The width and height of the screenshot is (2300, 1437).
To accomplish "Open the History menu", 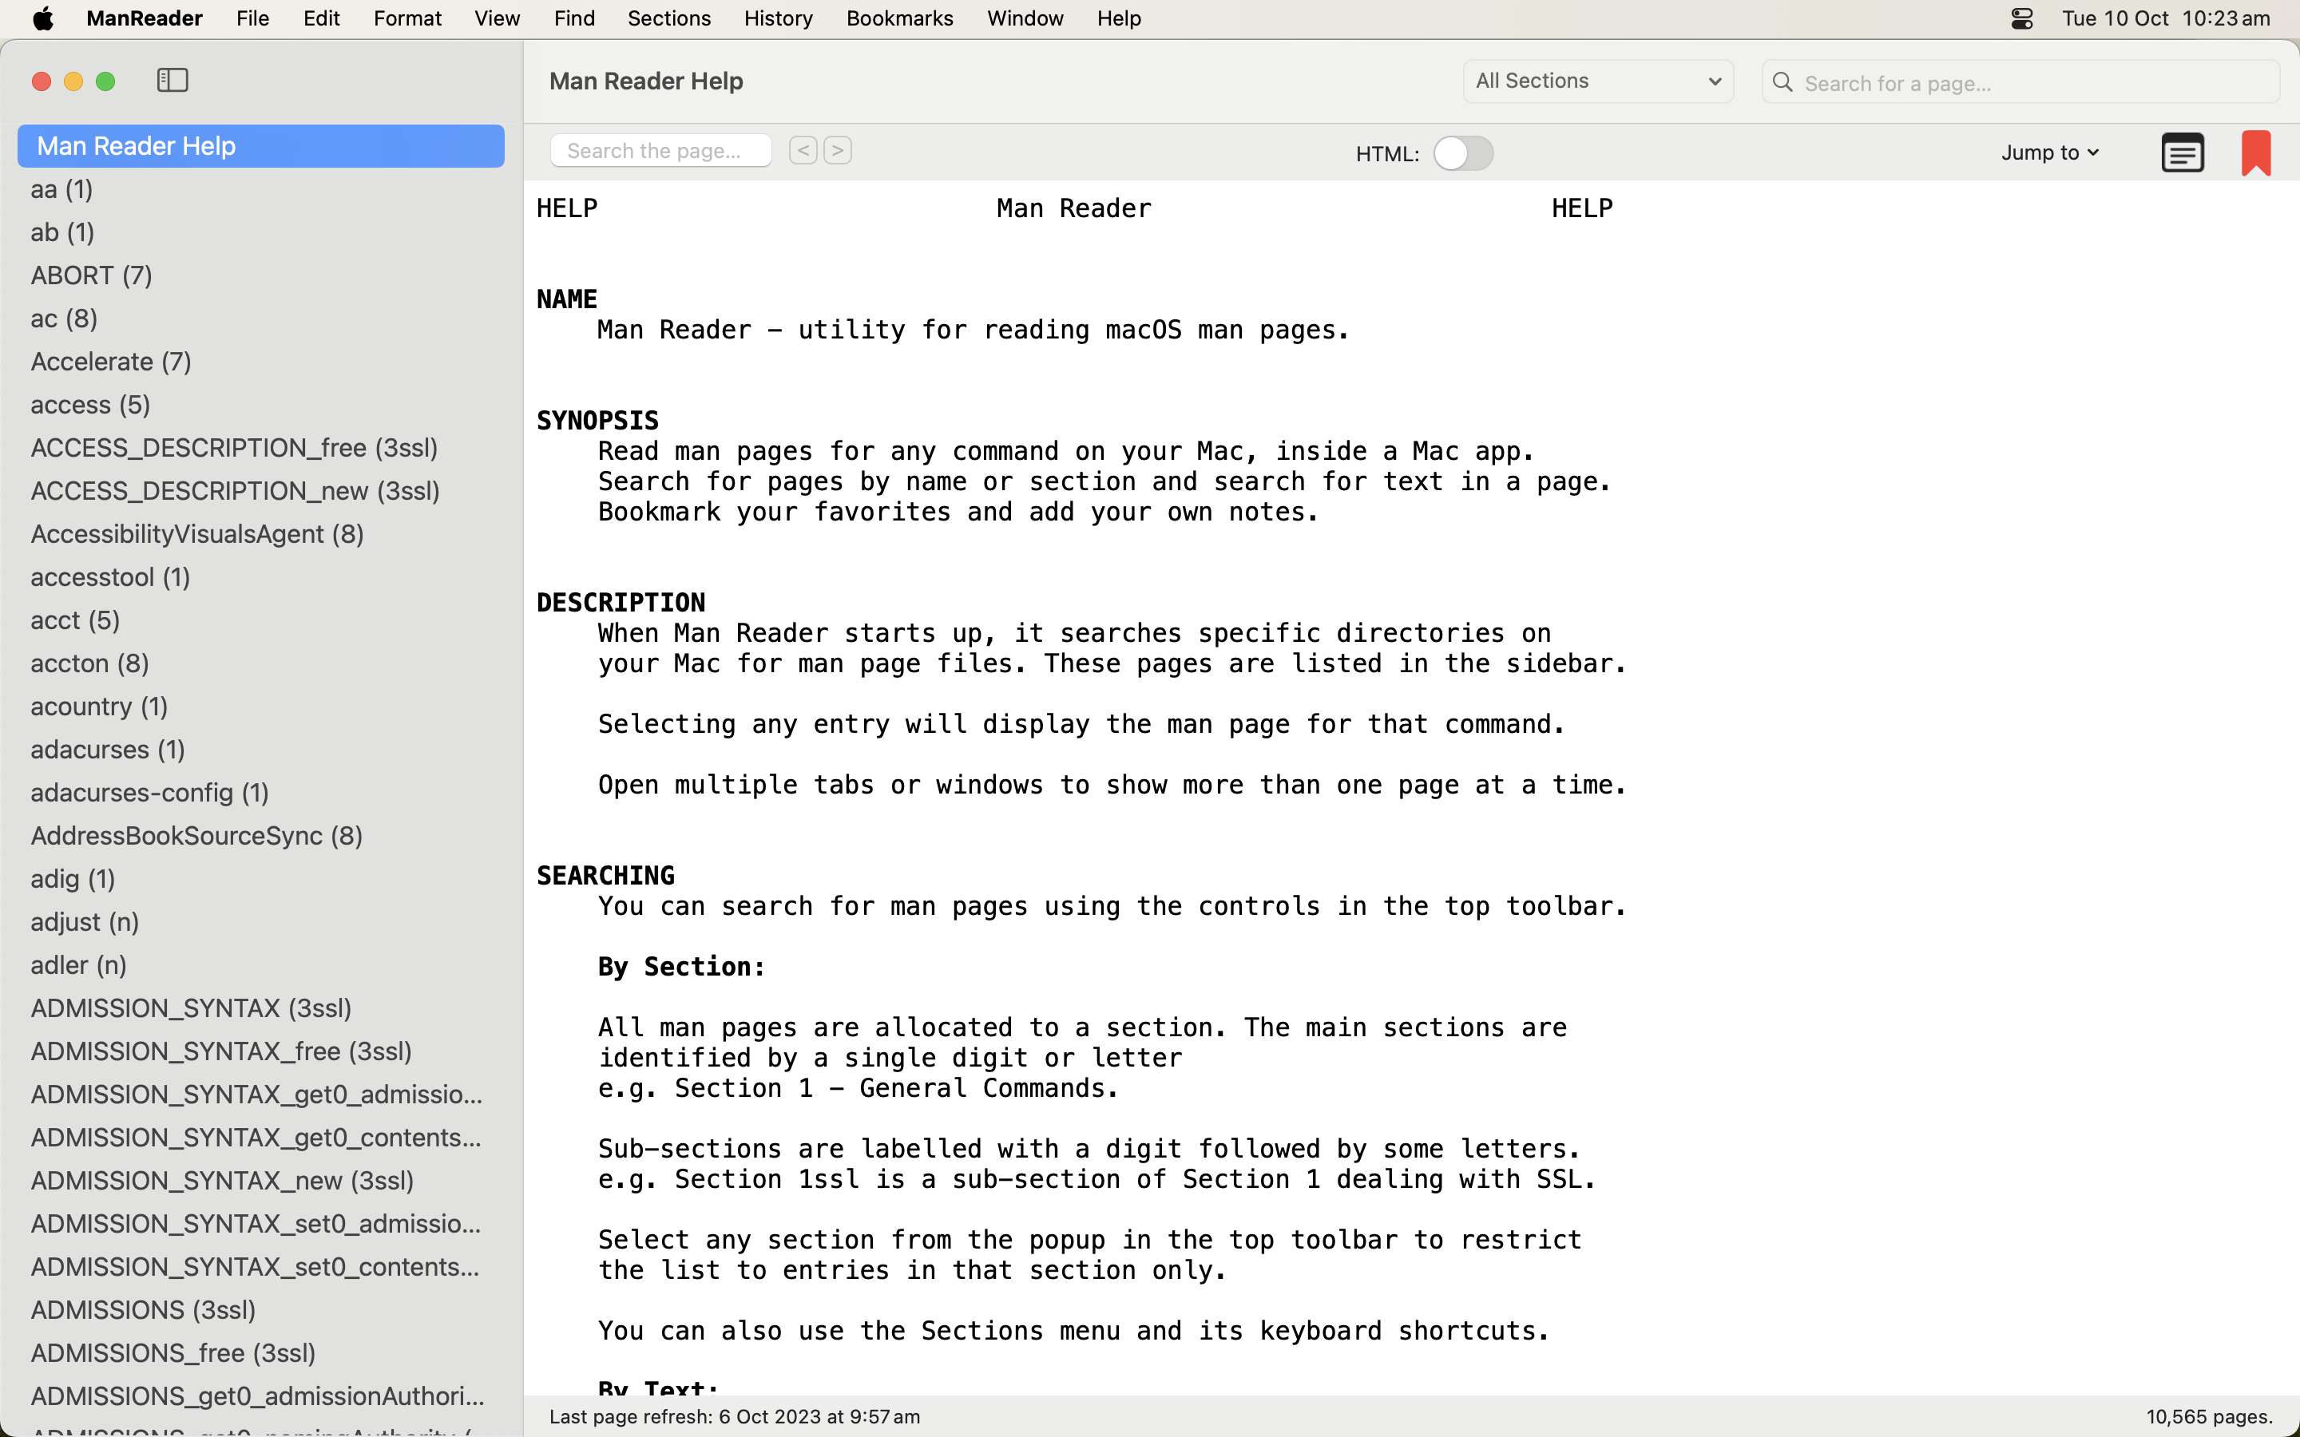I will point(776,18).
